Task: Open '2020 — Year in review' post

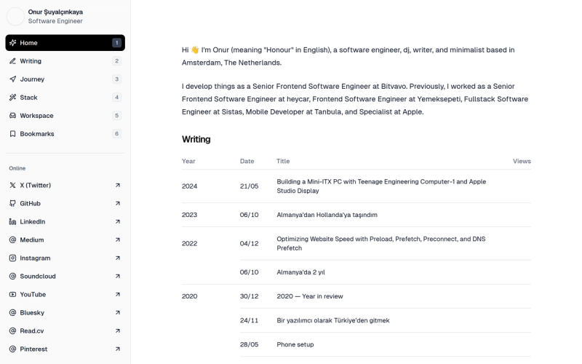Action: [x=310, y=296]
